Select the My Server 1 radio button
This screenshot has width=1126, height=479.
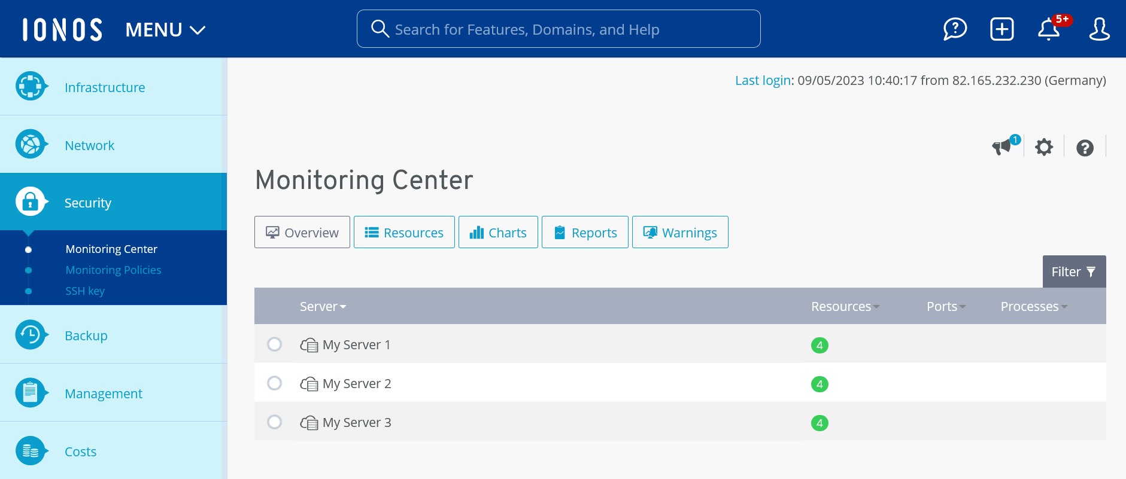274,344
